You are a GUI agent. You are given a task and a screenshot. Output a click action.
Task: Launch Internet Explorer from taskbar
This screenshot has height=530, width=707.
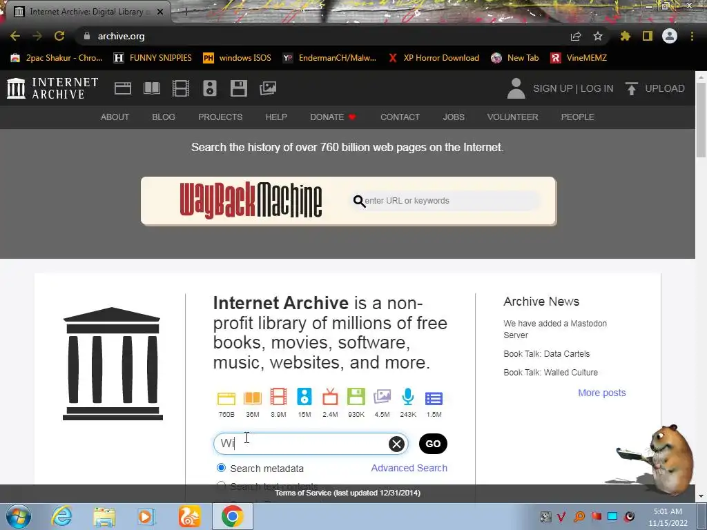click(x=61, y=516)
